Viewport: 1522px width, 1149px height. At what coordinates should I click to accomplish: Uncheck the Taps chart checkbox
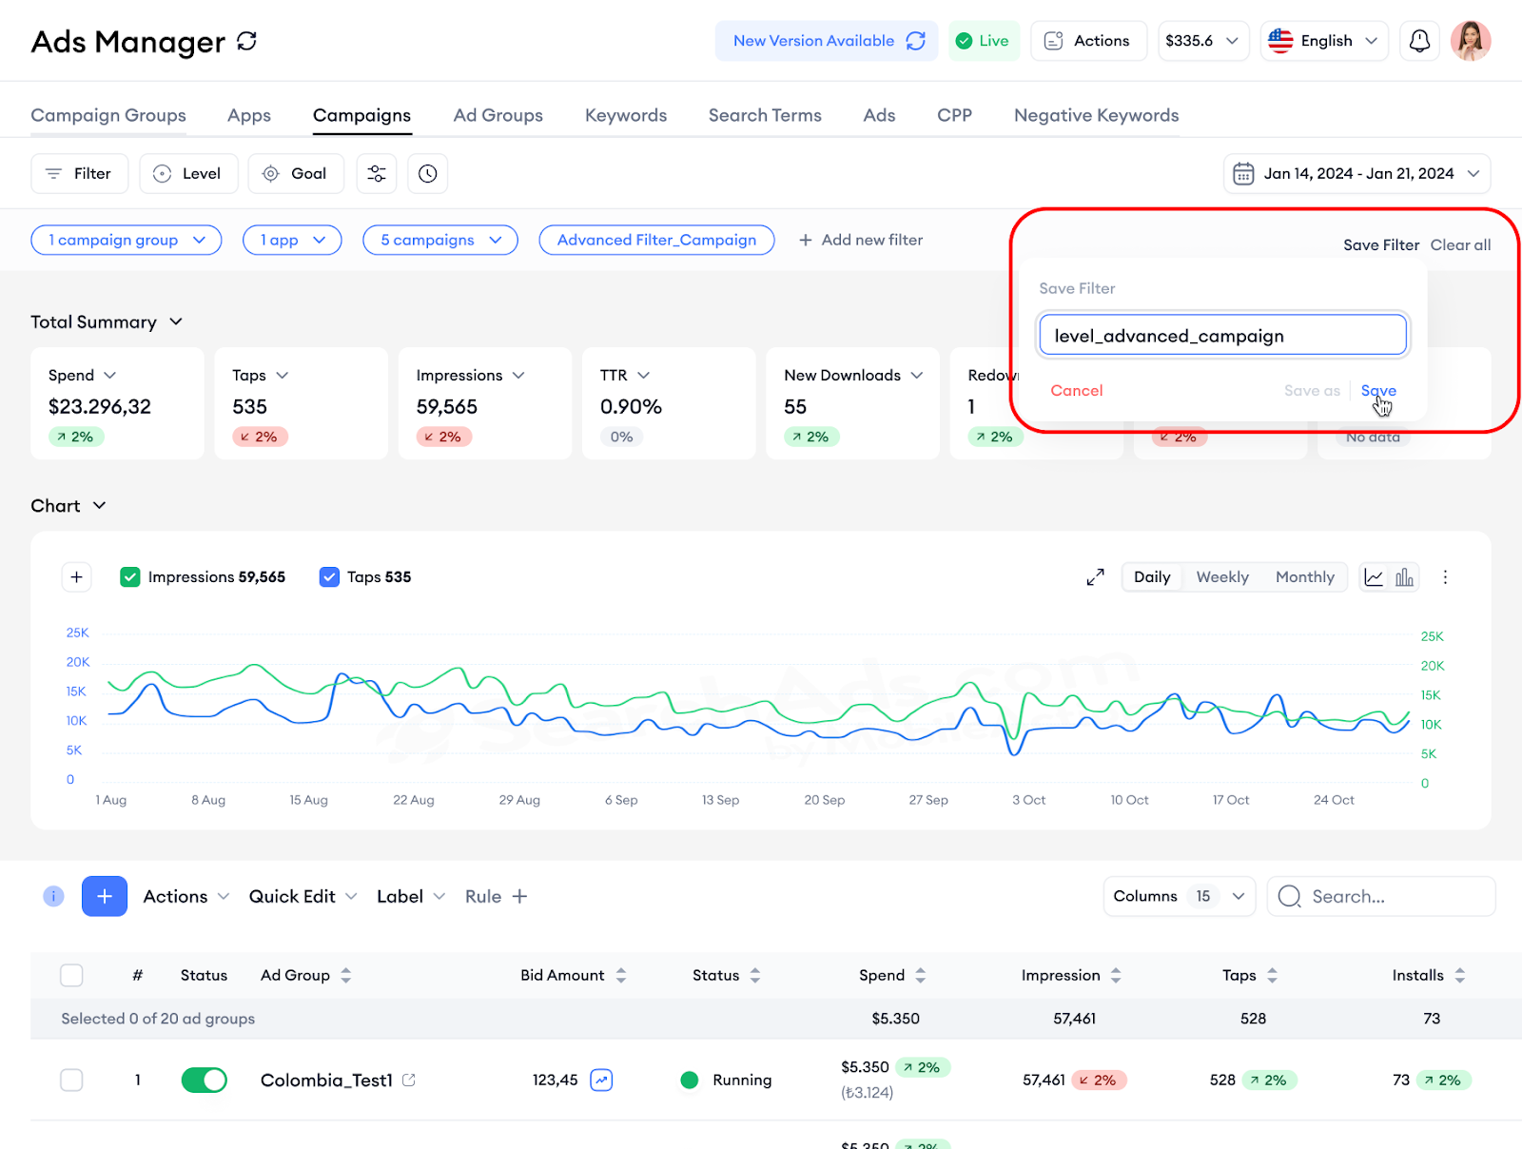click(x=329, y=577)
